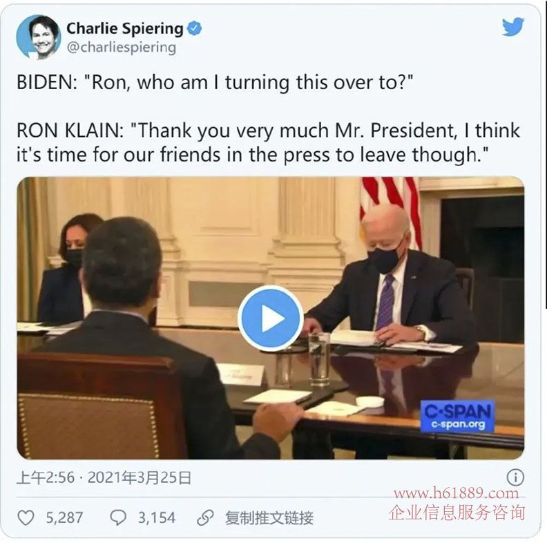Screen dimensions: 547x543
Task: Click the 3,154 replies count
Action: coord(157,518)
